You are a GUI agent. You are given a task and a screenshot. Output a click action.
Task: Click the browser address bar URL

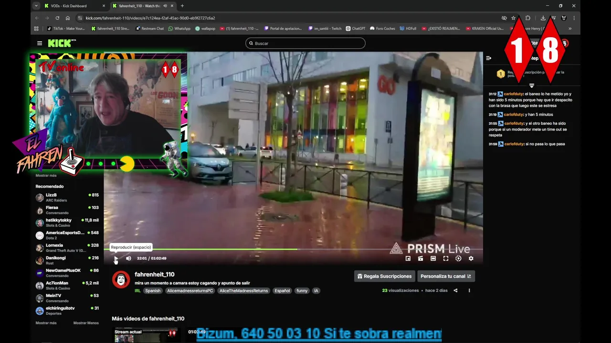(x=150, y=18)
